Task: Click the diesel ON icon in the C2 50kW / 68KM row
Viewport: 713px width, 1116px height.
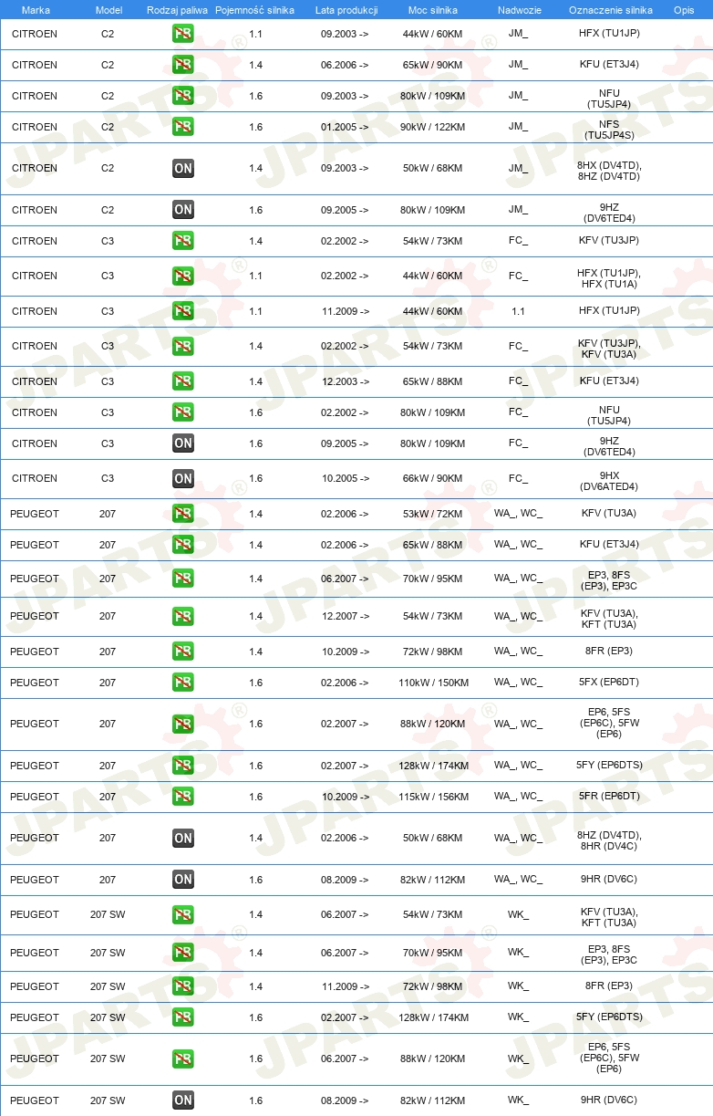Action: click(x=183, y=168)
